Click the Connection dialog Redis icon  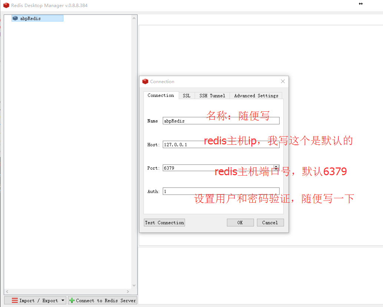click(145, 81)
